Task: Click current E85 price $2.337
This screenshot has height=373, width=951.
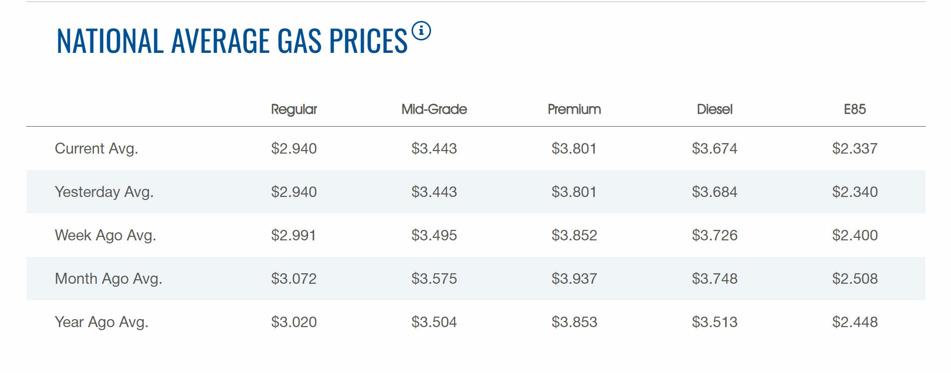Action: 855,149
